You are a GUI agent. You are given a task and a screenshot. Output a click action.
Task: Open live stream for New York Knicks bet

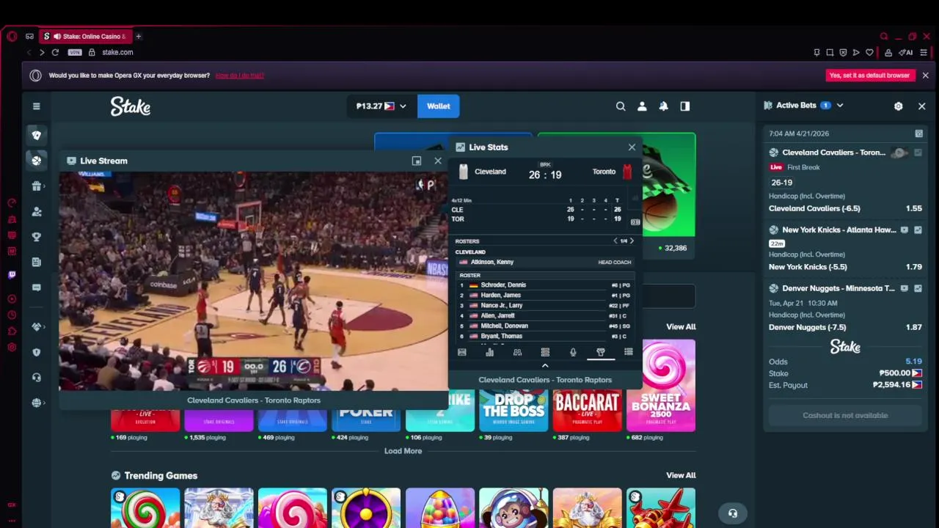click(905, 230)
